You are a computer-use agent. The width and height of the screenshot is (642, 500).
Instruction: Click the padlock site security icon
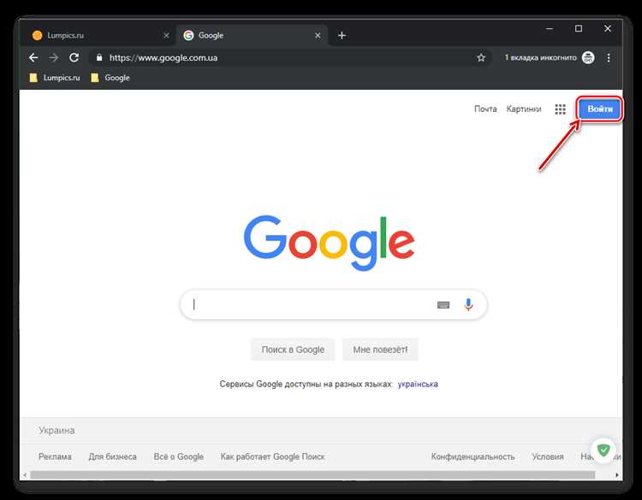pyautogui.click(x=99, y=57)
